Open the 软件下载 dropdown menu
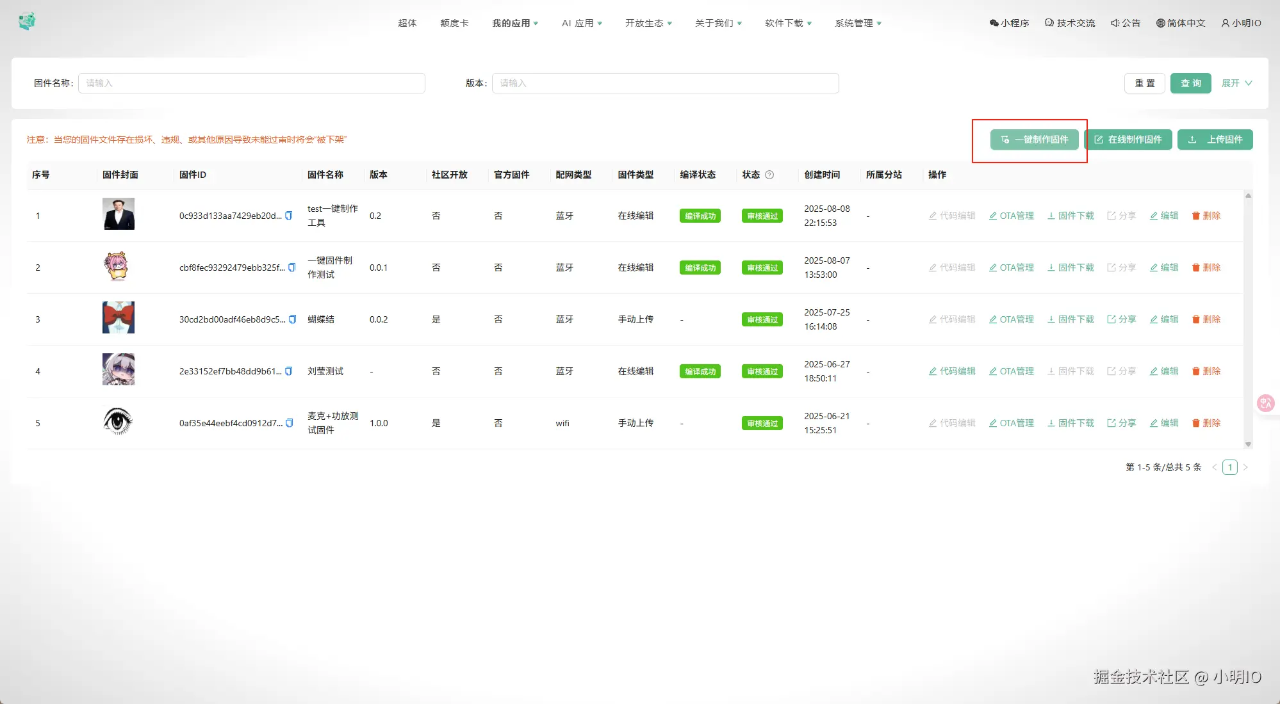The width and height of the screenshot is (1280, 704). [788, 23]
